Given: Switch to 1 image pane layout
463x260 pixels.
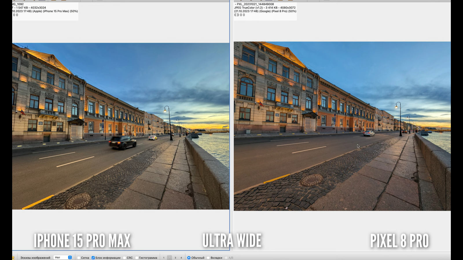Looking at the screenshot, I should (164, 258).
